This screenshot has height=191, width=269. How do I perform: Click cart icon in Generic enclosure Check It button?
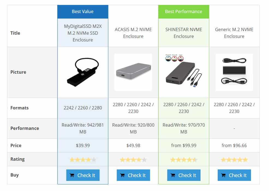[223, 175]
